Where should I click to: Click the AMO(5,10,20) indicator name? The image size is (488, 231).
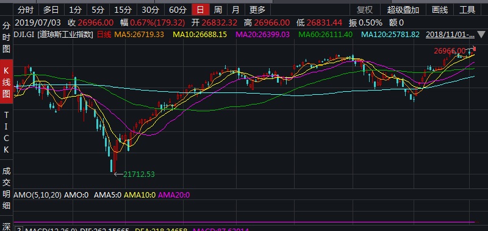tap(38, 195)
